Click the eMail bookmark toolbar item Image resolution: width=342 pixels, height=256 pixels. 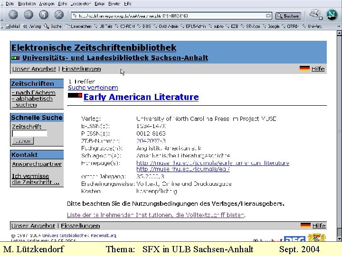click(13, 27)
